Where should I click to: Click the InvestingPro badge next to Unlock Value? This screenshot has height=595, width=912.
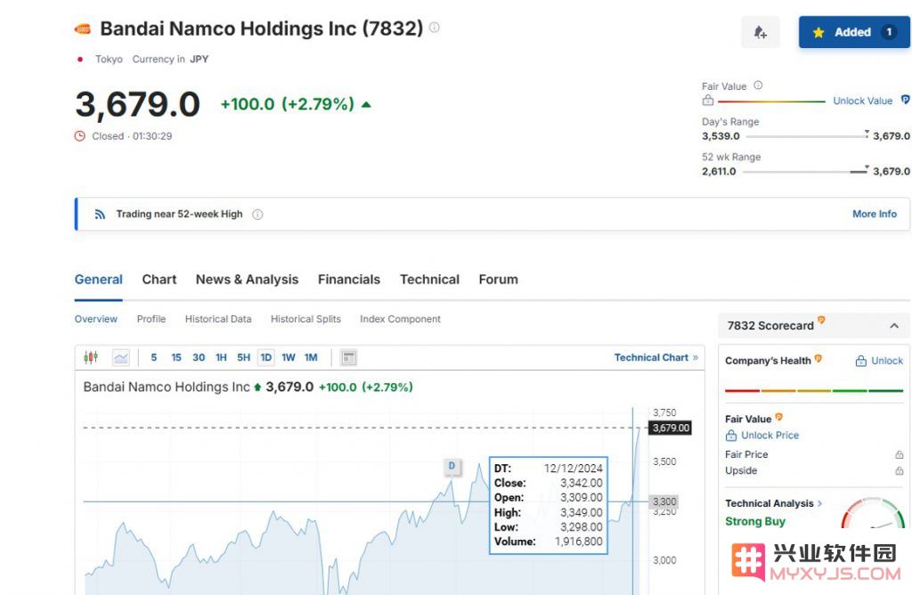[905, 100]
